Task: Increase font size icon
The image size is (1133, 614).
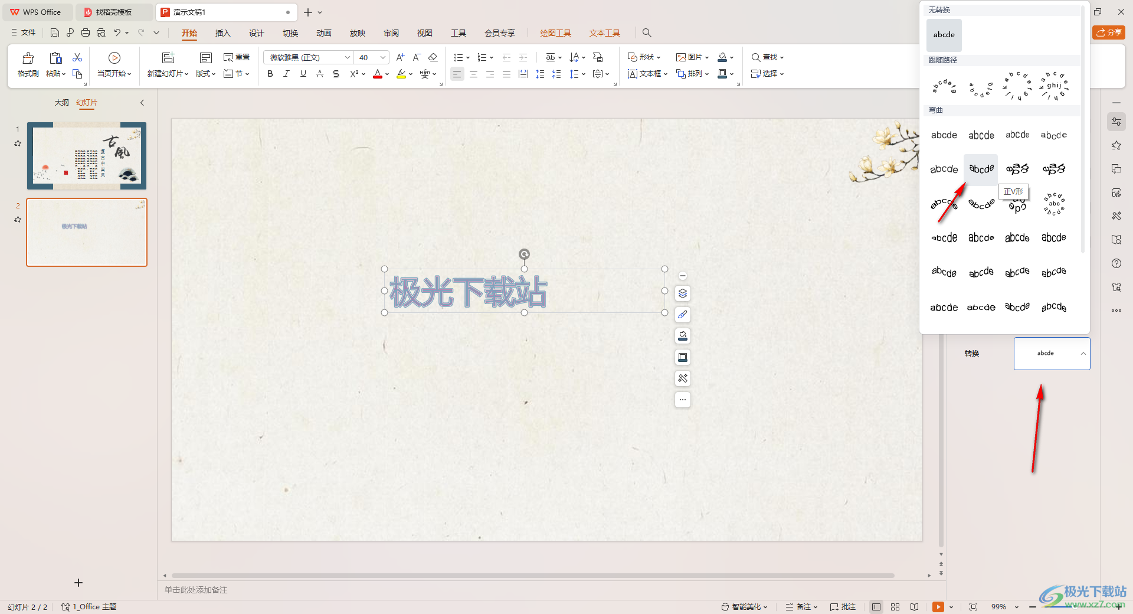Action: click(401, 57)
